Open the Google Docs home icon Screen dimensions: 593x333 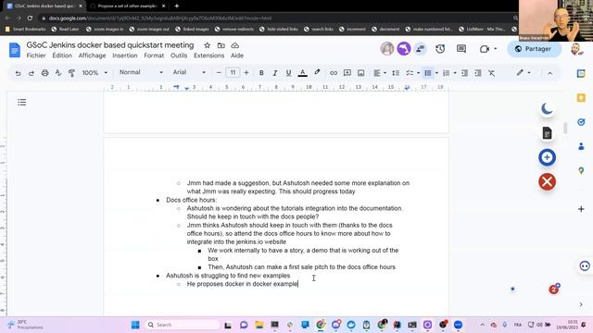(15, 50)
